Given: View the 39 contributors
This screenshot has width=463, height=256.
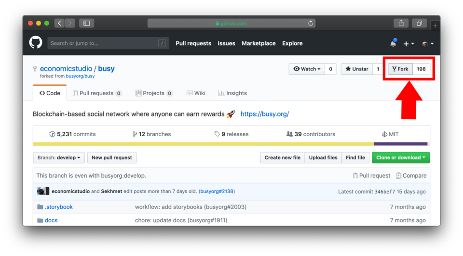Looking at the screenshot, I should pyautogui.click(x=311, y=134).
